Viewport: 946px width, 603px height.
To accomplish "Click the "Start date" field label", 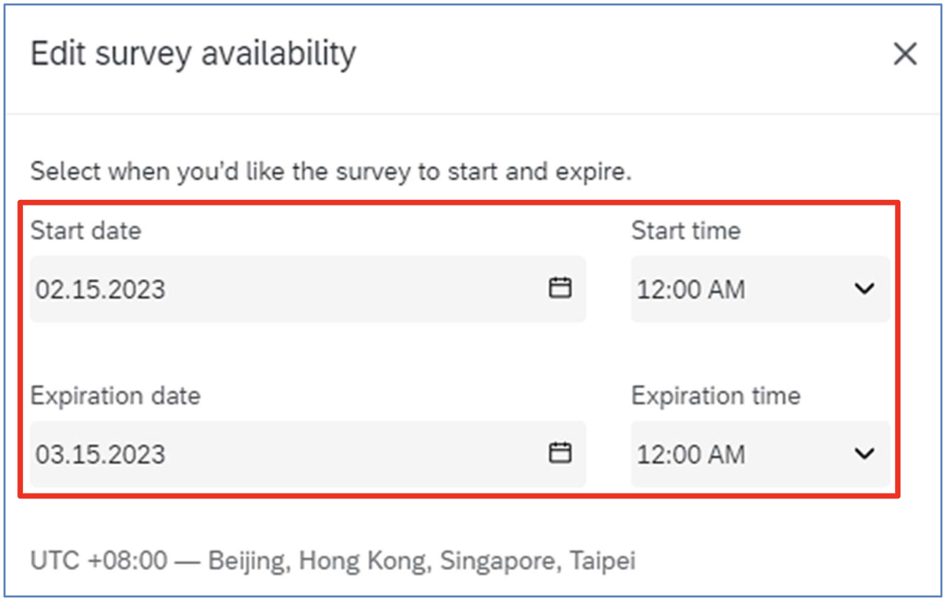I will point(86,231).
